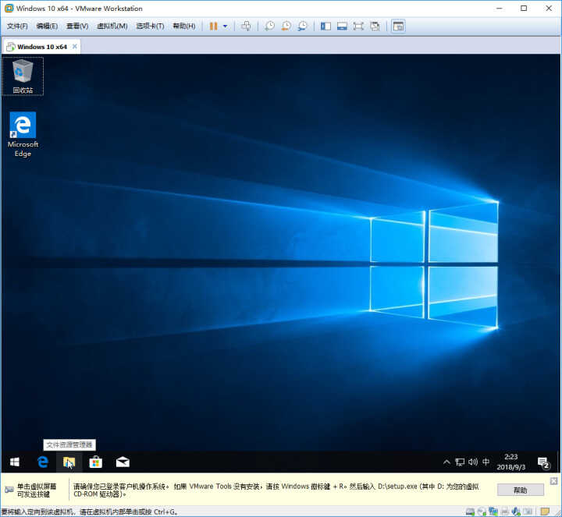Dismiss the yellow VMware Tools notification bar
This screenshot has height=517, width=562.
click(553, 481)
